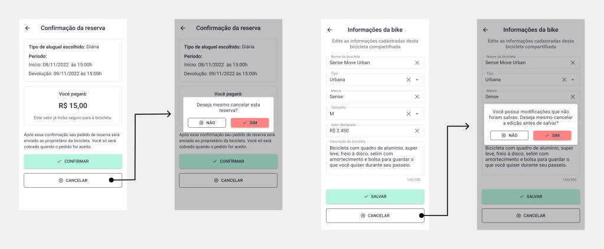Image resolution: width=604 pixels, height=249 pixels.
Task: Clear the Nome da bicicleta field in undimmed form
Action: pyautogui.click(x=417, y=62)
